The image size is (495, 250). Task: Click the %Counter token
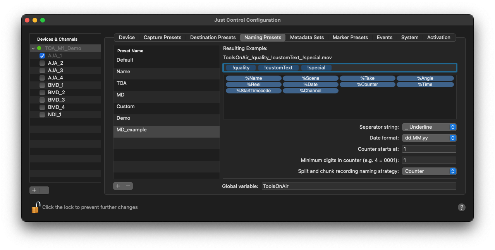(368, 84)
